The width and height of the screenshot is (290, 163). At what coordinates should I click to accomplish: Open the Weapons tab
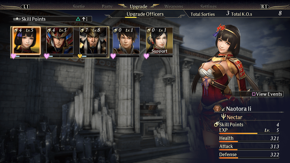(174, 7)
